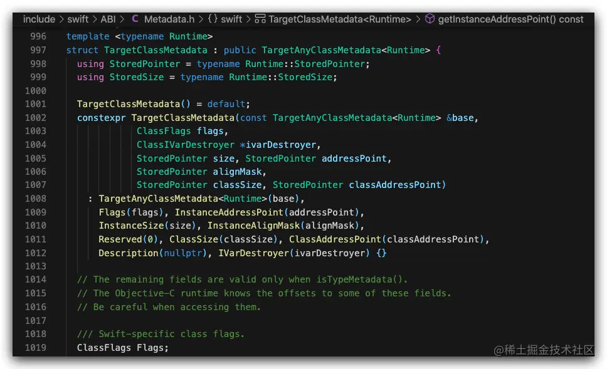The image size is (607, 369).
Task: Click 'Reserved(0)' initializer on line 1011
Action: pos(128,239)
